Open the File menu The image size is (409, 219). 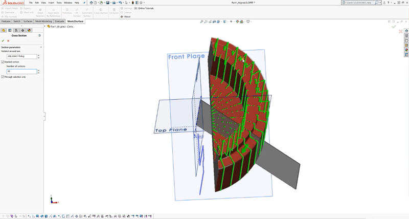[x=31, y=3]
